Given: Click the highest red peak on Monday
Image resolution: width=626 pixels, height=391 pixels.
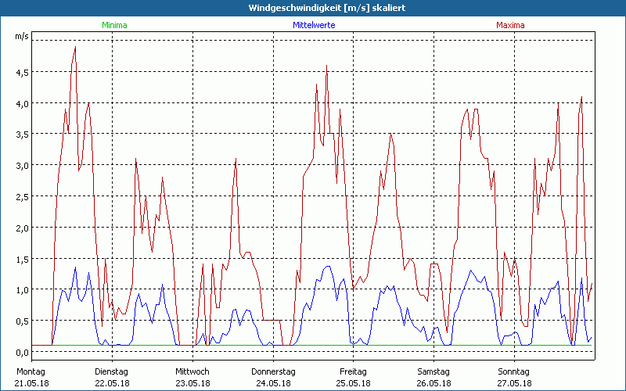Looking at the screenshot, I should 75,47.
